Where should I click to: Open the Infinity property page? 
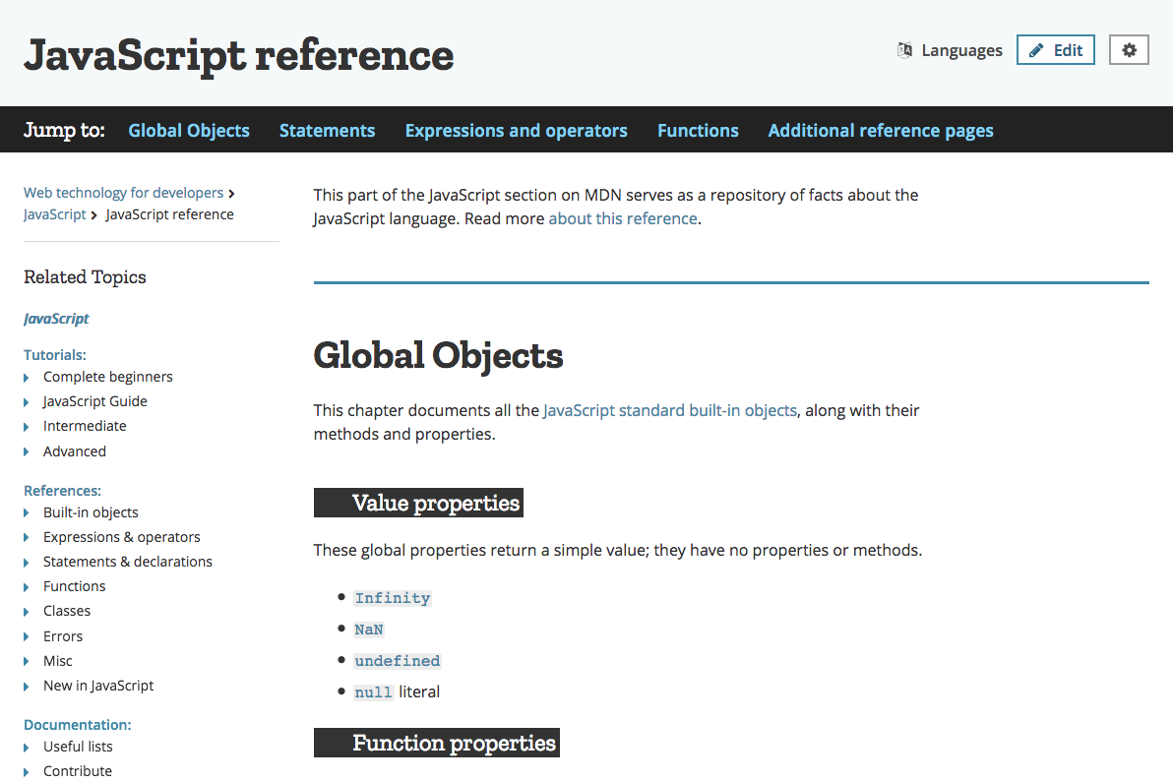pyautogui.click(x=393, y=598)
